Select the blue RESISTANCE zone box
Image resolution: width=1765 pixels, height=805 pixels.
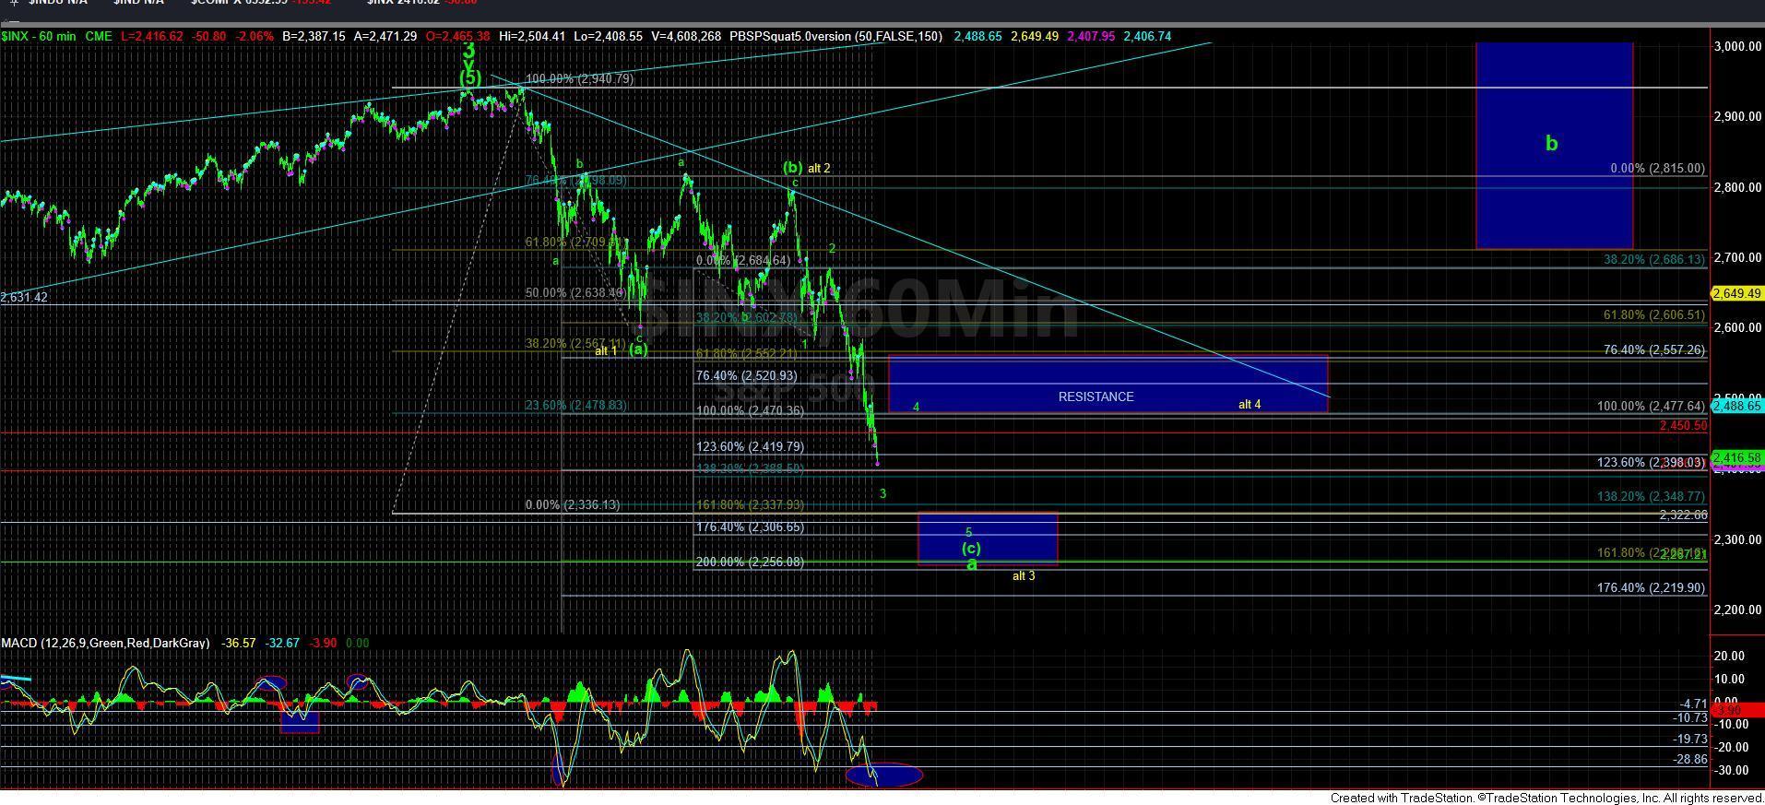coord(1108,384)
